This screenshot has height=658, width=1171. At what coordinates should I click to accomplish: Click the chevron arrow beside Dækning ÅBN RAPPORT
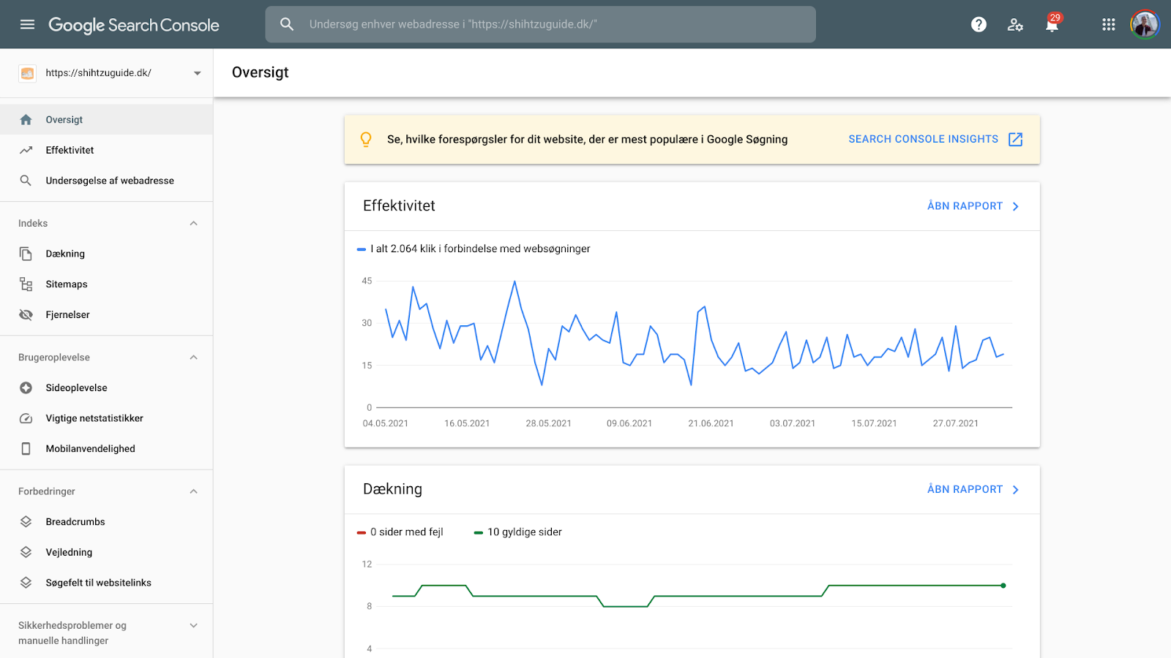click(1015, 489)
